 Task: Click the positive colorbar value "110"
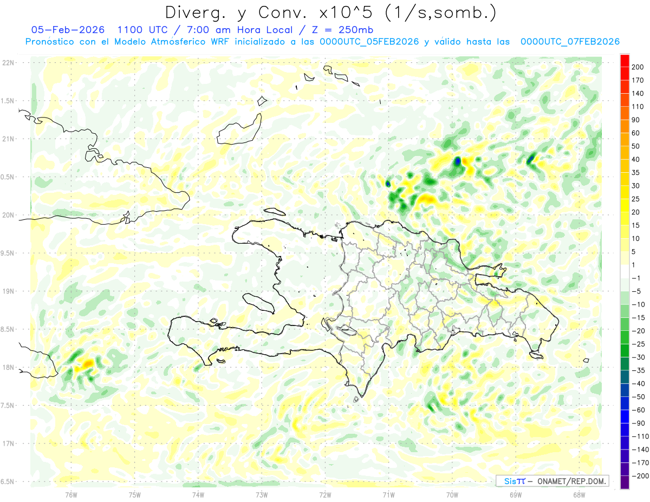(x=638, y=107)
